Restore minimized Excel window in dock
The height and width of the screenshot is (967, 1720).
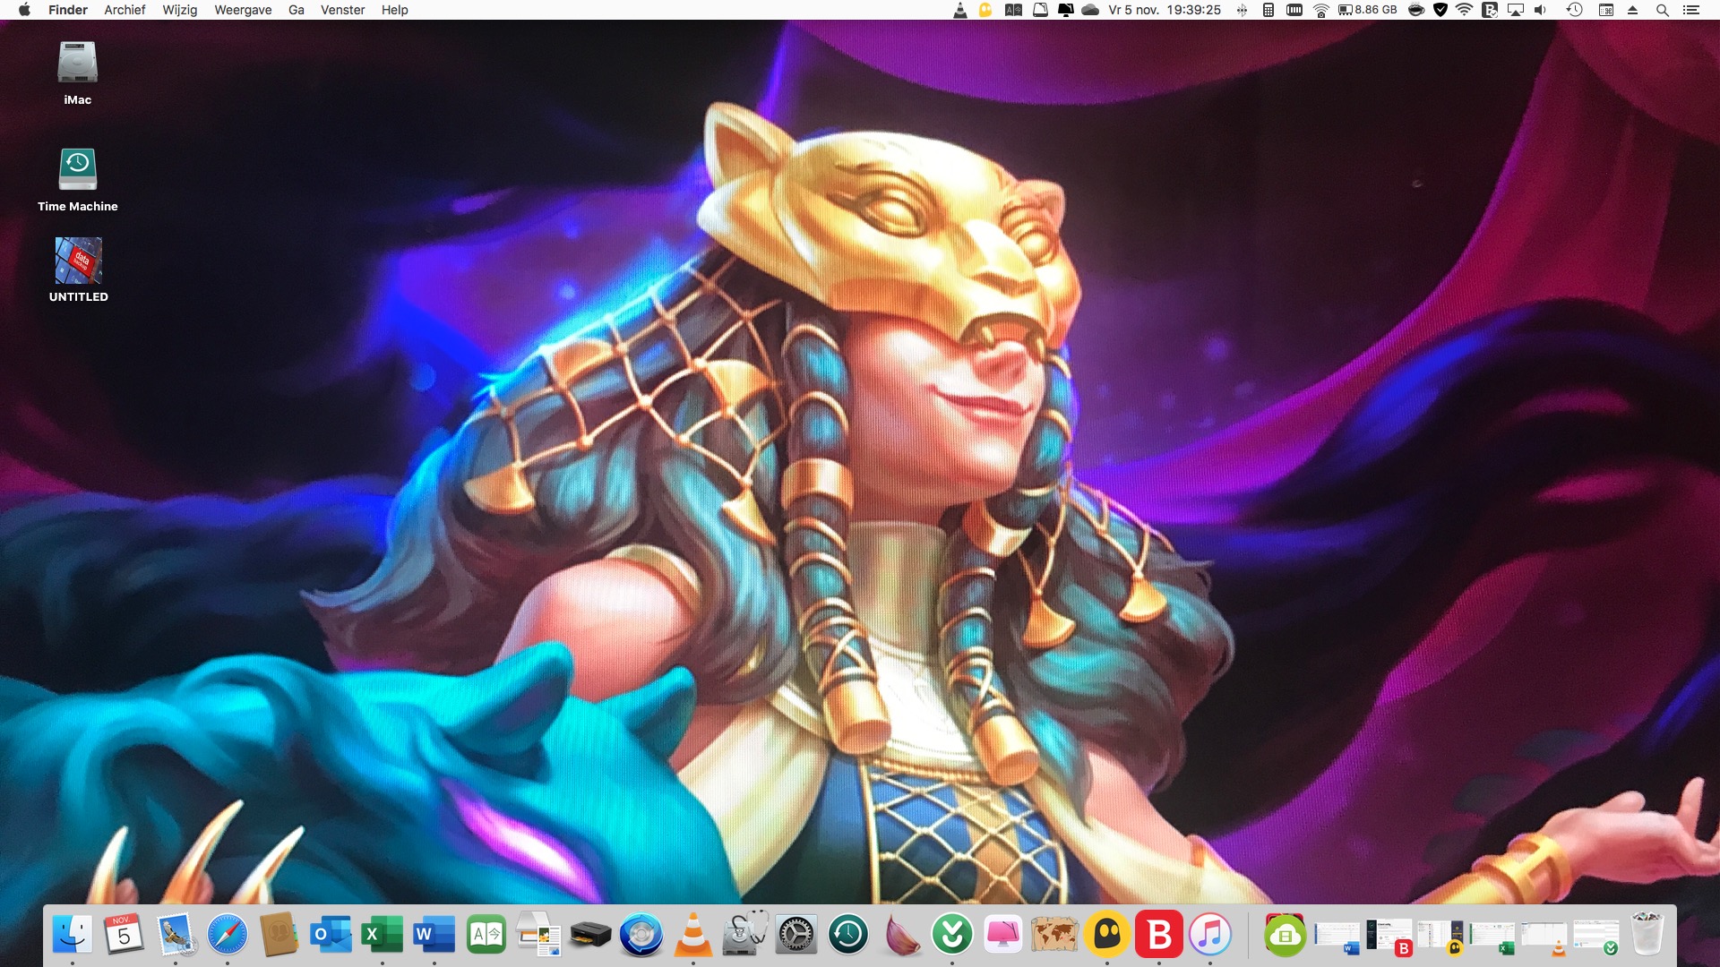pyautogui.click(x=1492, y=937)
